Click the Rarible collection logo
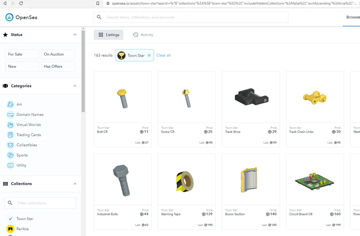 [x=10, y=229]
